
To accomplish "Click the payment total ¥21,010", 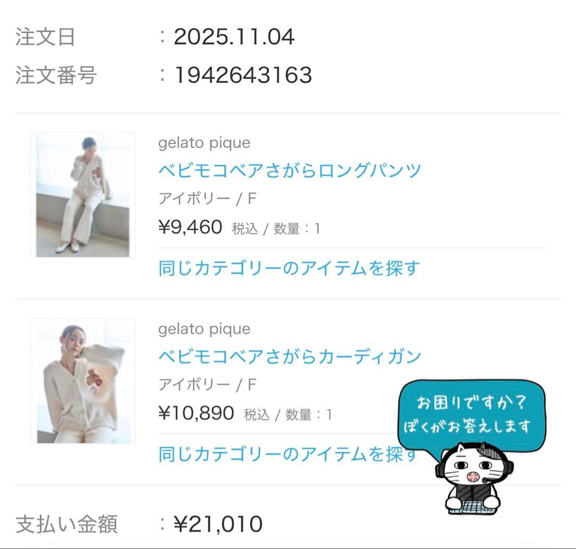I will click(218, 524).
